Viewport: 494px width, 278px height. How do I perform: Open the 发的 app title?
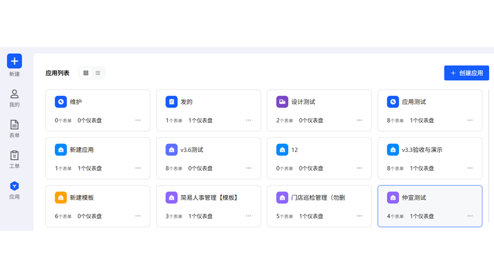(186, 102)
